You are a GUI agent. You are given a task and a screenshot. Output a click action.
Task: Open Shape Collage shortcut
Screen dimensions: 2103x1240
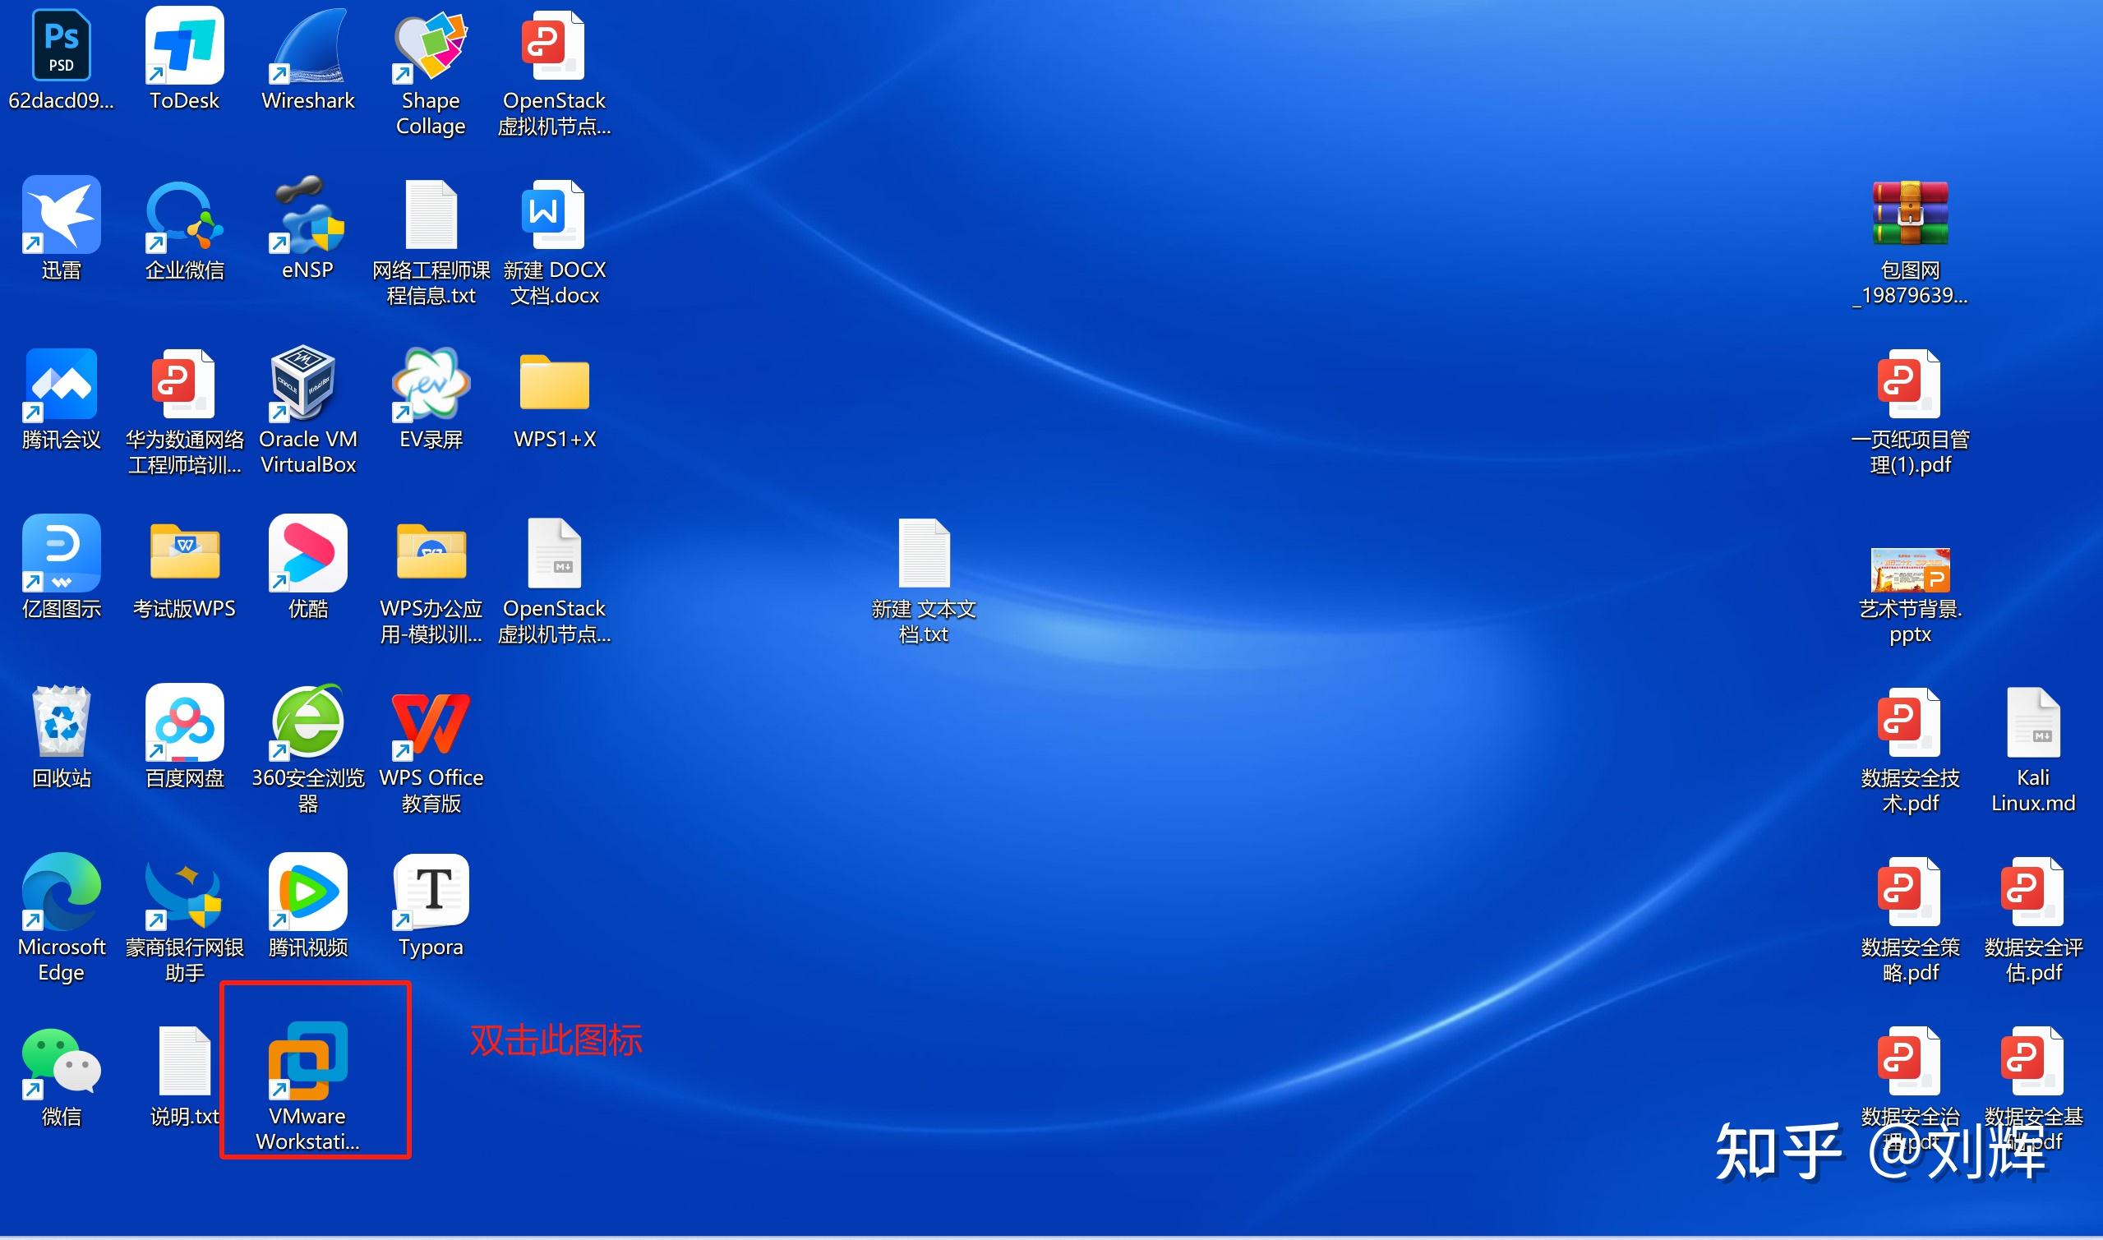click(431, 45)
